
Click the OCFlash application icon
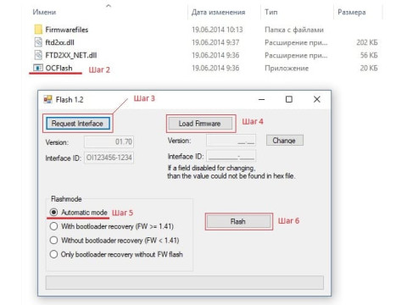coord(38,68)
